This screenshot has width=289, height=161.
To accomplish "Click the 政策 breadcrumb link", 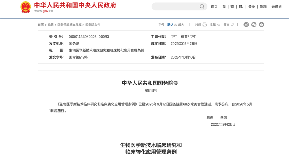I will coord(51,25).
